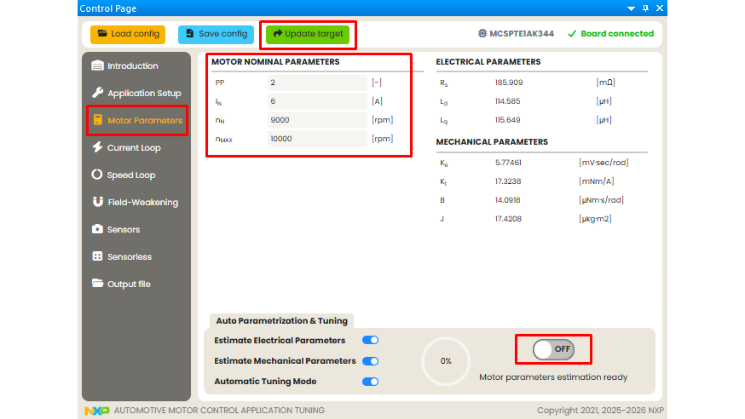Click the Motor Parameters sidebar icon
This screenshot has width=745, height=419.
click(x=98, y=120)
